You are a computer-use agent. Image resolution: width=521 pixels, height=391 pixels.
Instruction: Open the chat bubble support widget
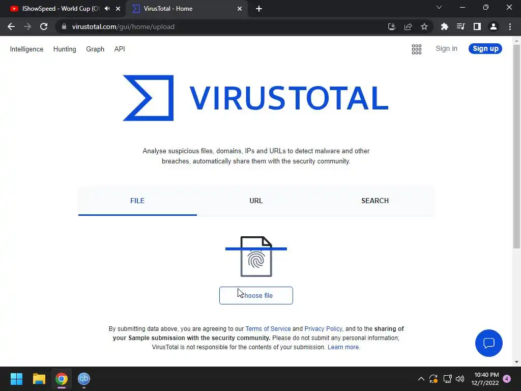488,343
